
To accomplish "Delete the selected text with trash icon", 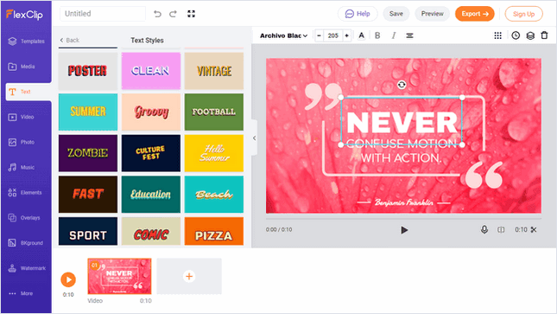I will pos(544,35).
